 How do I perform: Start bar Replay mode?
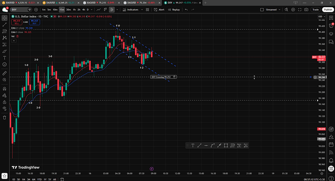174,10
